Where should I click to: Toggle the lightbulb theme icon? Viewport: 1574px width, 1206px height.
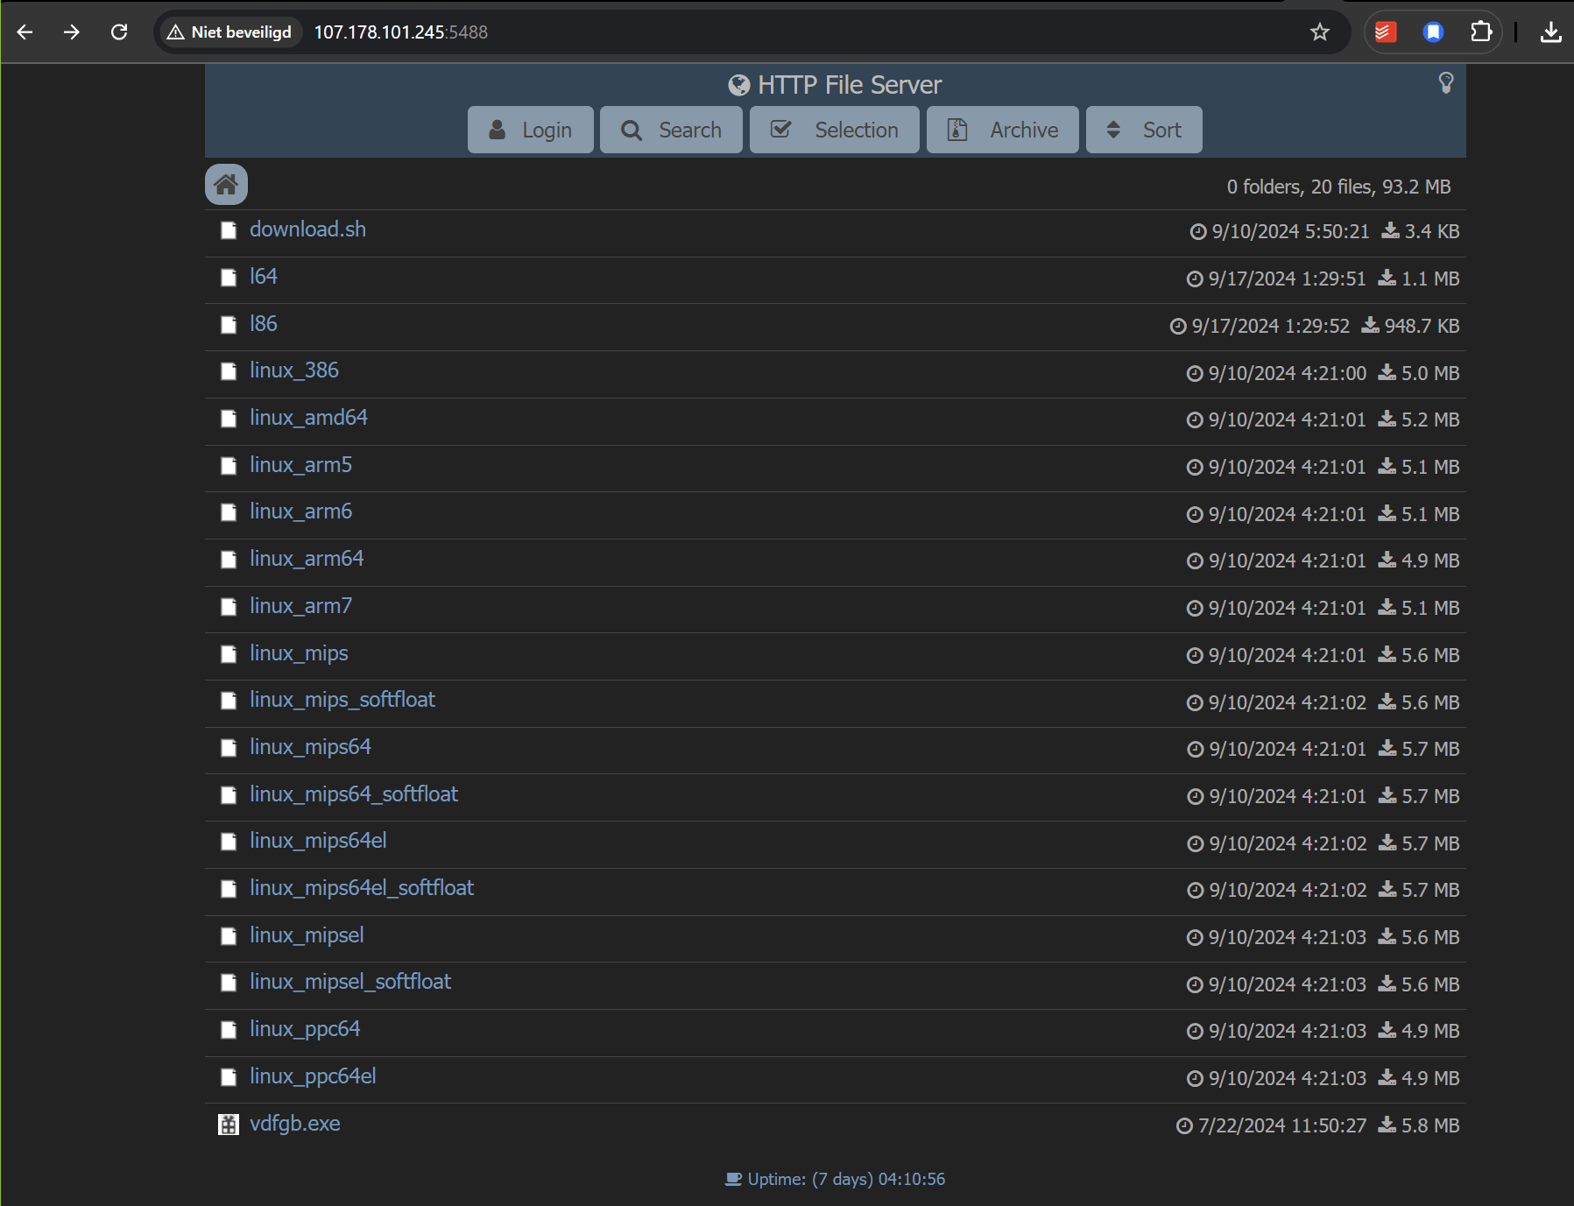[x=1446, y=83]
